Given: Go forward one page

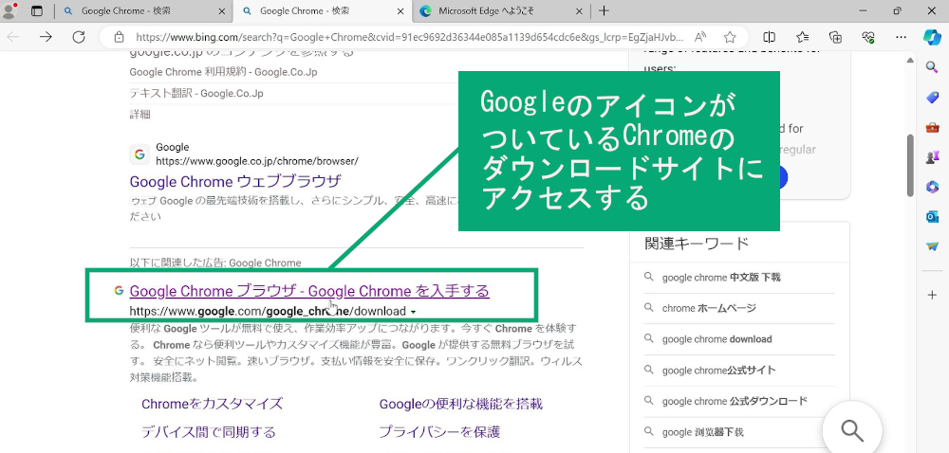Looking at the screenshot, I should pyautogui.click(x=46, y=37).
